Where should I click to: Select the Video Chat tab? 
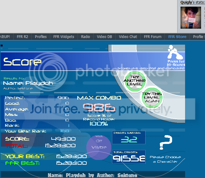click(128, 37)
